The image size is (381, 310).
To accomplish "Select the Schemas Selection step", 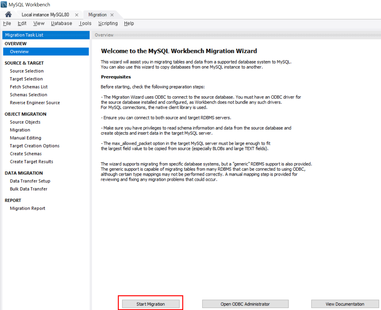I will click(29, 95).
